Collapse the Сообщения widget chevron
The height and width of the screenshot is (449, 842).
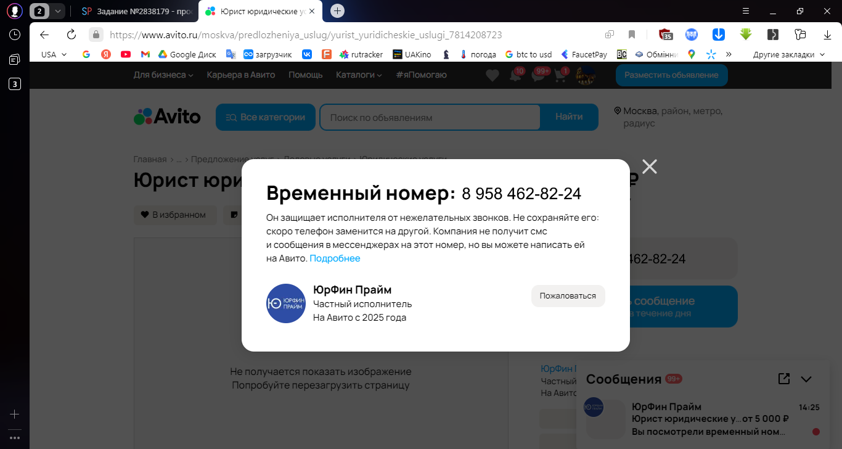[x=806, y=379]
